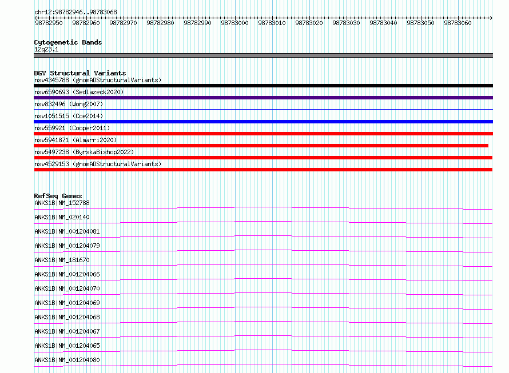Image resolution: width=509 pixels, height=373 pixels.
Task: Click the 12q23.1 band label
Action: pyautogui.click(x=46, y=49)
